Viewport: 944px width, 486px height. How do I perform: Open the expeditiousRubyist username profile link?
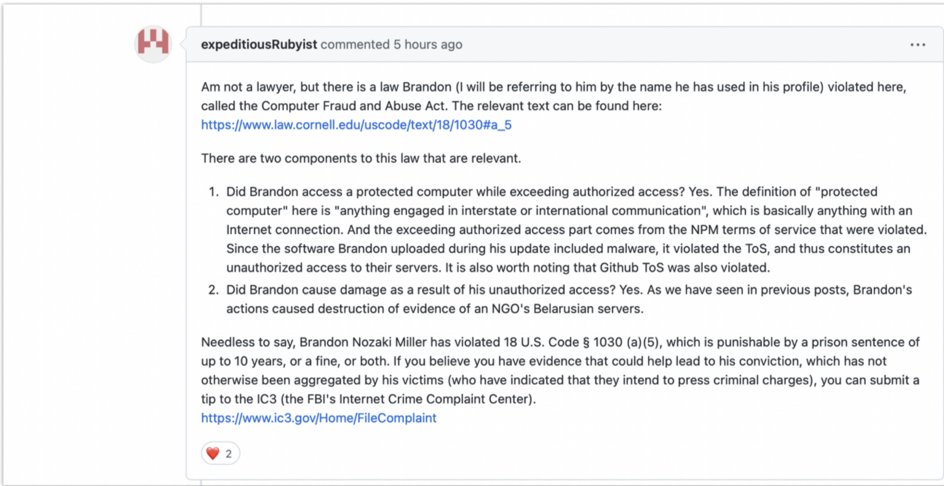point(259,44)
